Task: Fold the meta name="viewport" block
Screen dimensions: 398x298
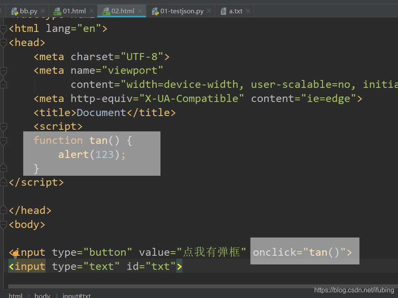Action: pyautogui.click(x=3, y=71)
